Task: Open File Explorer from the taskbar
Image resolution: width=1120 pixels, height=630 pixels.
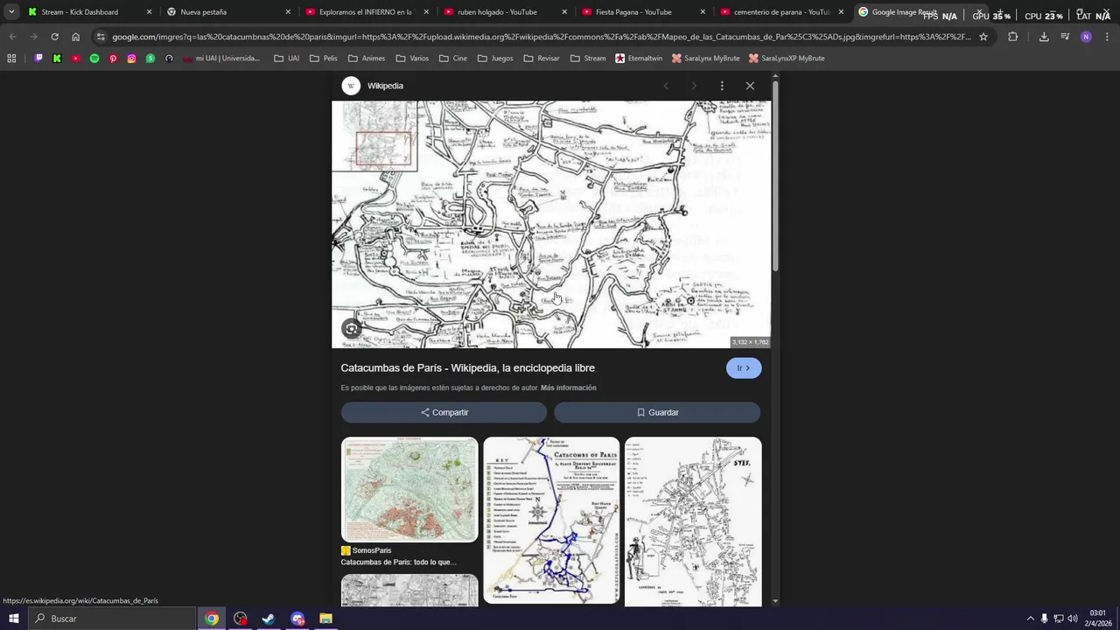Action: [325, 619]
